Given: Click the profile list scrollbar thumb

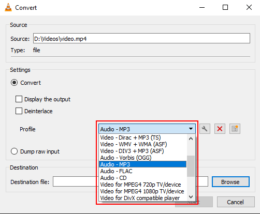Looking at the screenshot, I should point(191,166).
